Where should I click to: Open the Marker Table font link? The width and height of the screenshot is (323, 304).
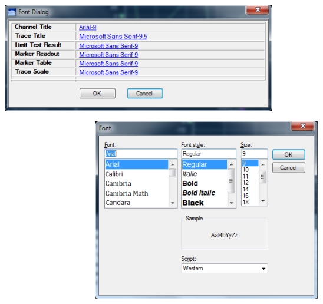[x=108, y=64]
